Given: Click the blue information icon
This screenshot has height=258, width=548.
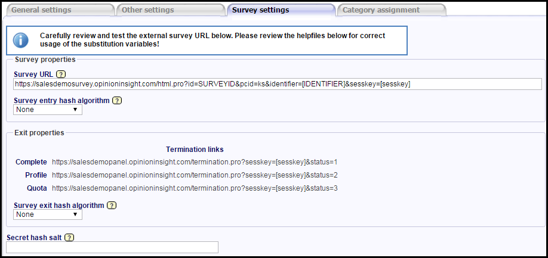Looking at the screenshot, I should point(21,41).
